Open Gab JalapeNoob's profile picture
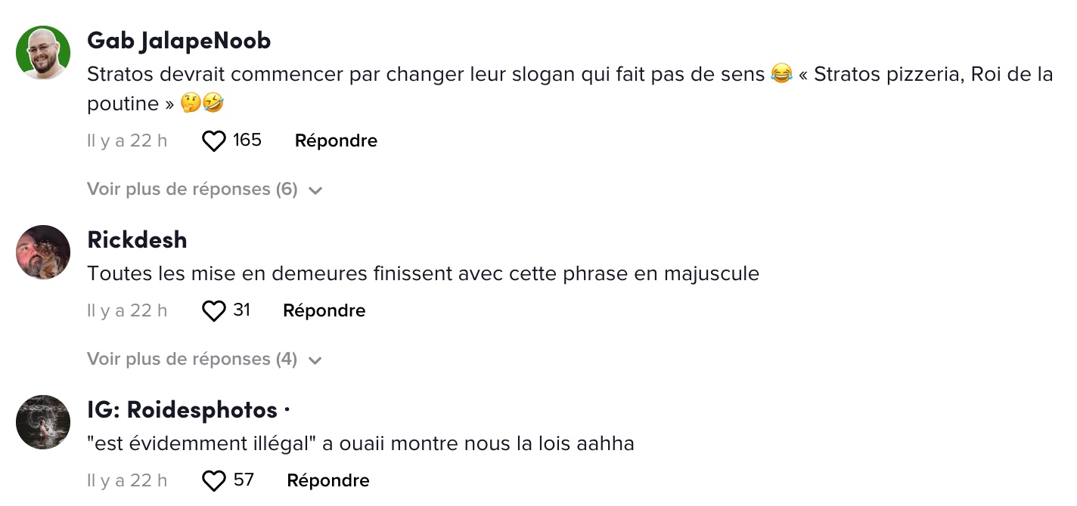Screen dimensions: 1077x506 tap(43, 52)
